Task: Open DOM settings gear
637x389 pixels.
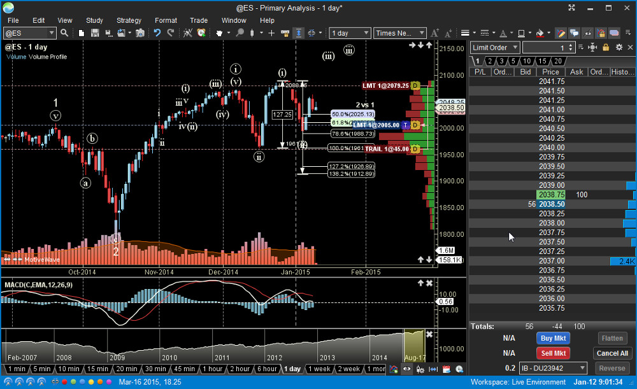Action: (x=619, y=48)
